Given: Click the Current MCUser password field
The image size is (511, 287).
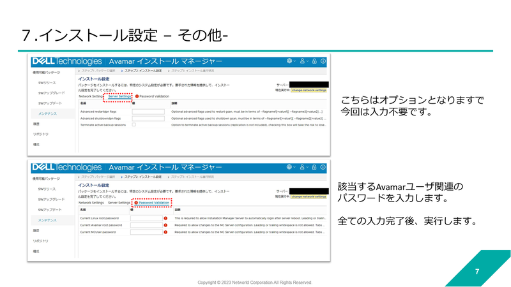Looking at the screenshot, I should pyautogui.click(x=146, y=232).
